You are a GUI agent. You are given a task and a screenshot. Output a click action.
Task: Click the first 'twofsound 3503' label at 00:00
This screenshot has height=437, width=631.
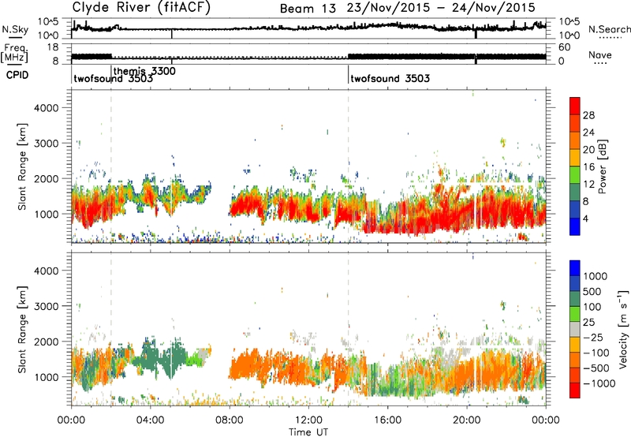point(113,78)
